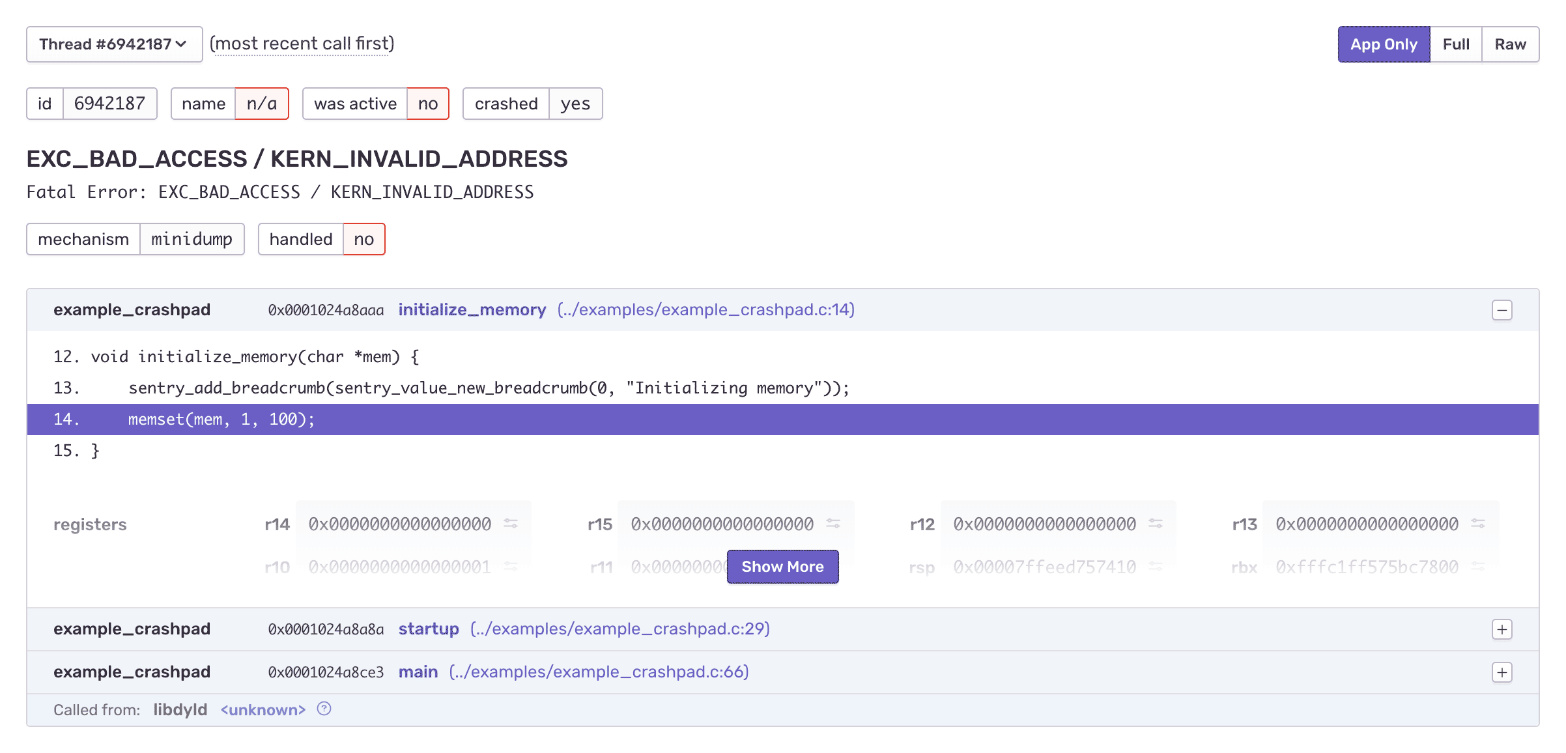Viewport: 1566px width, 753px height.
Task: Collapse initialize_memory frame with minus icon
Action: 1502,310
